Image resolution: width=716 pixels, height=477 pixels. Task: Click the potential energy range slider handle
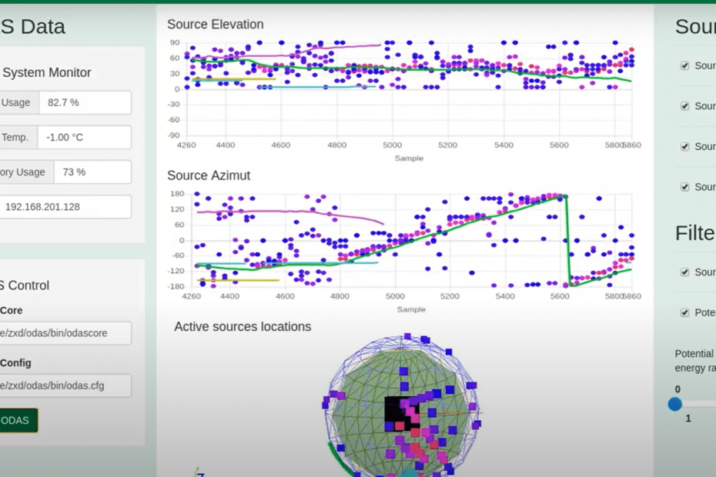pos(675,404)
